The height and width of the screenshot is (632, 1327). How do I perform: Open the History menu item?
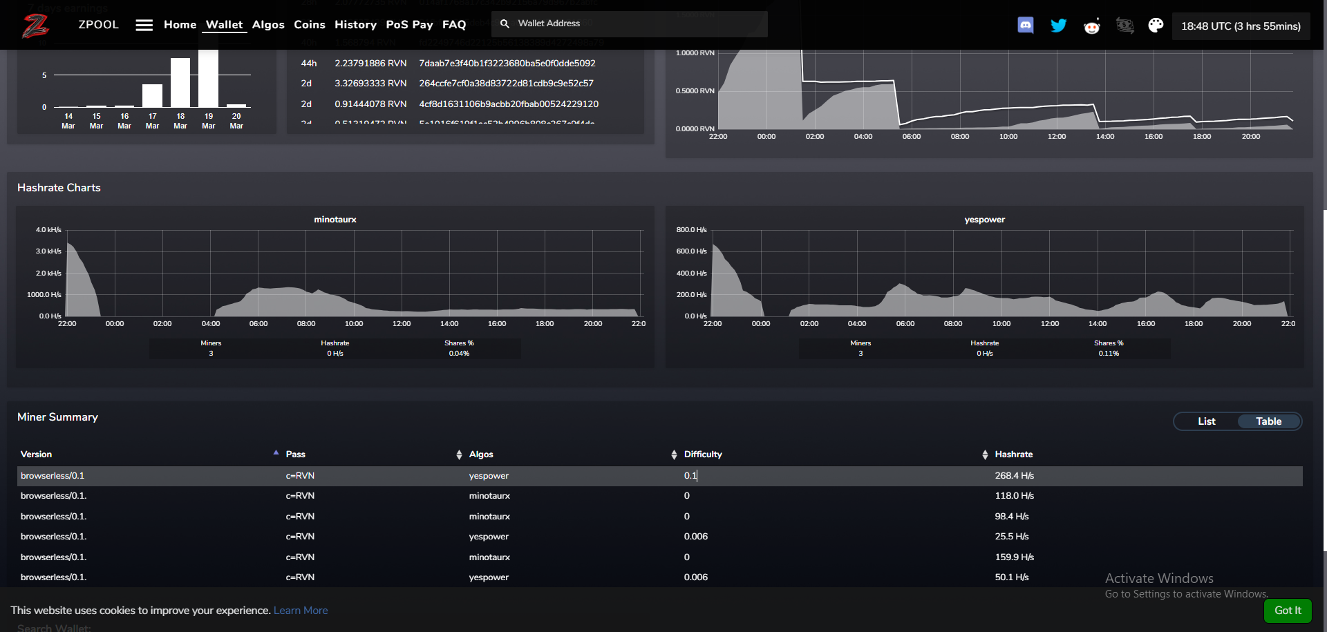point(355,25)
